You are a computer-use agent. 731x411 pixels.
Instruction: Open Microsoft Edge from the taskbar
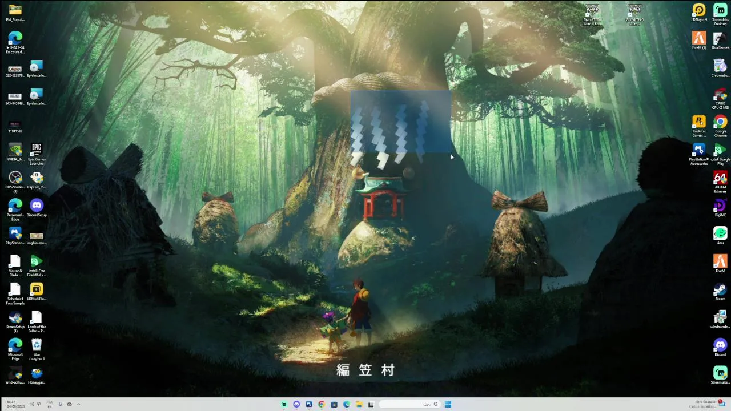pos(346,404)
